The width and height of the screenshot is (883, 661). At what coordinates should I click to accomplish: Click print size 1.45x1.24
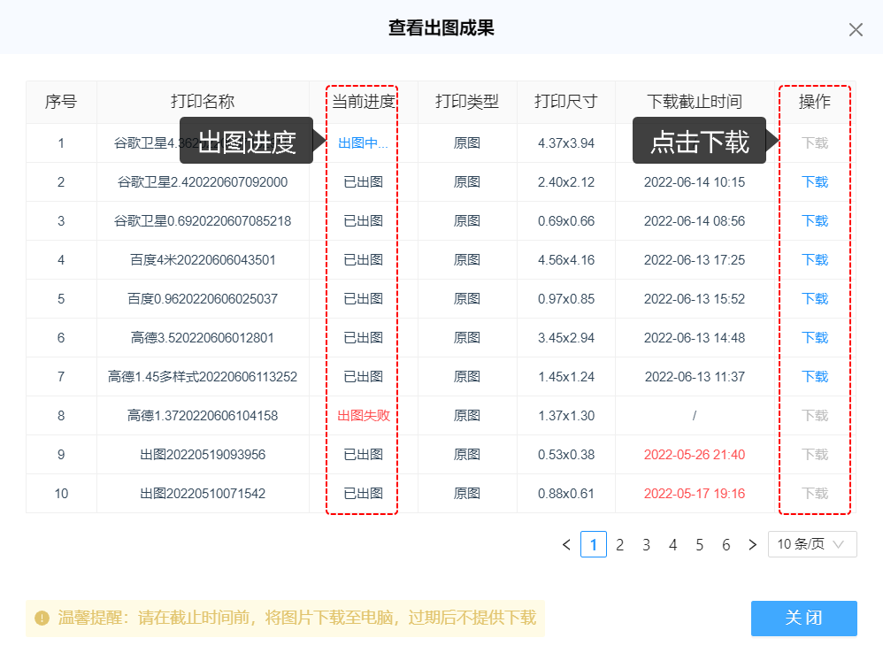click(x=566, y=377)
